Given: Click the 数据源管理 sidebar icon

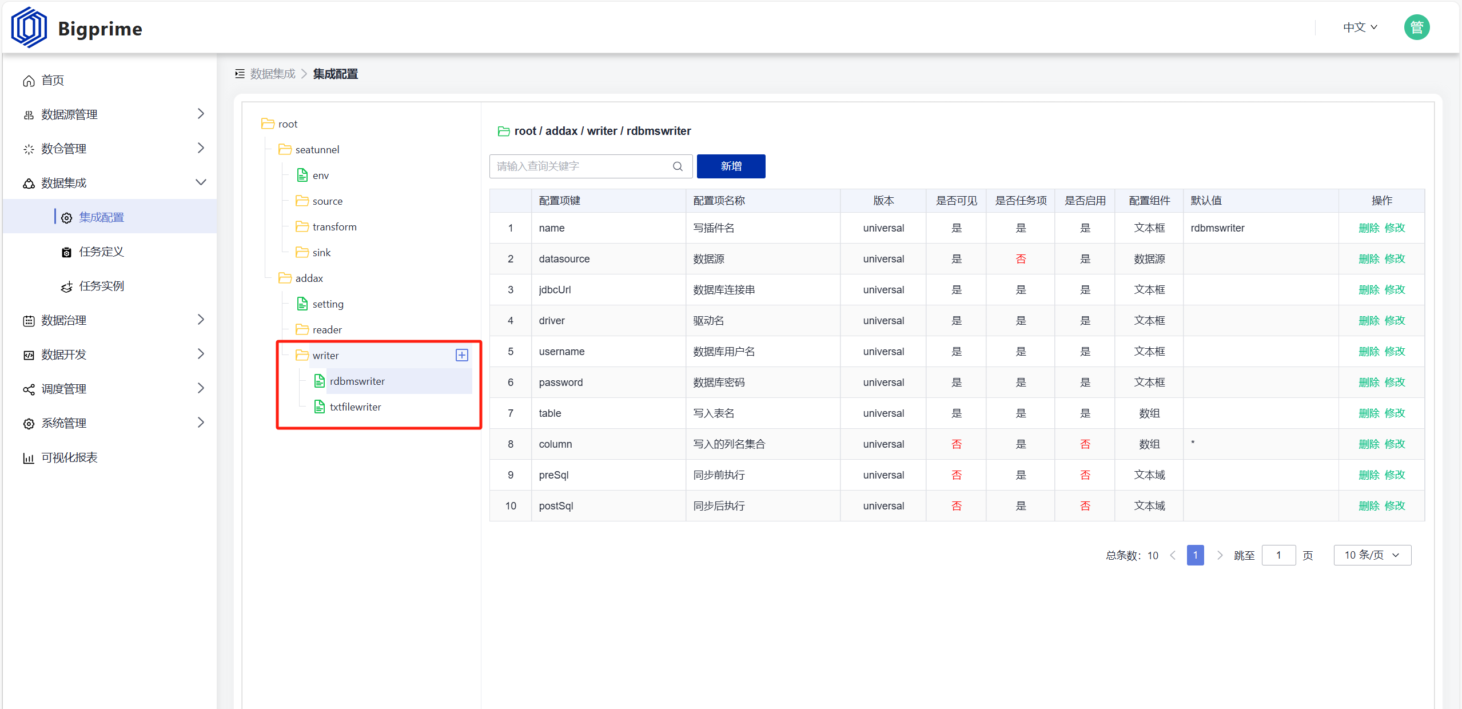Looking at the screenshot, I should coord(29,115).
